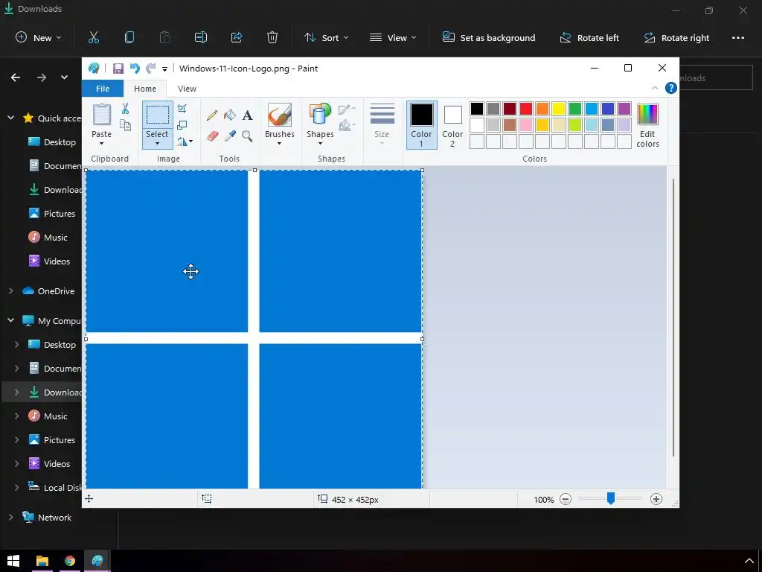The height and width of the screenshot is (572, 762).
Task: Pick the yellow color swatch
Action: pyautogui.click(x=558, y=109)
